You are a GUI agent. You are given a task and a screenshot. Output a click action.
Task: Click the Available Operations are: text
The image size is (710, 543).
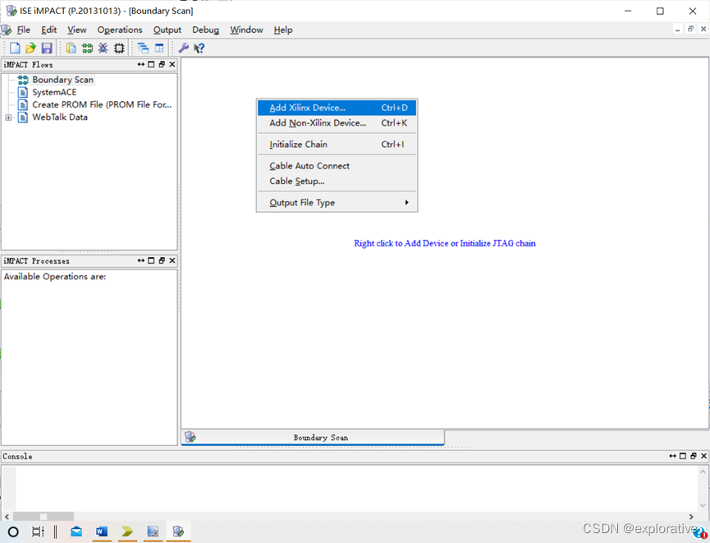(55, 277)
